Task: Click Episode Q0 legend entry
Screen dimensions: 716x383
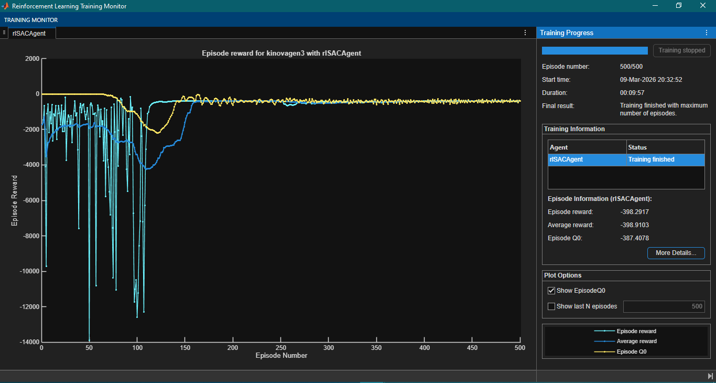Action: click(621, 352)
